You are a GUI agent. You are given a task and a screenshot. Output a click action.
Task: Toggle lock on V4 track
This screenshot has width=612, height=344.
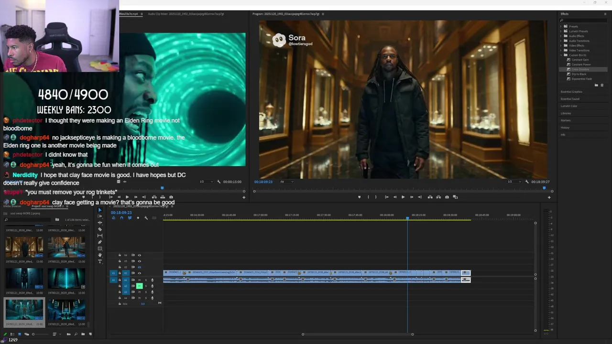click(120, 255)
